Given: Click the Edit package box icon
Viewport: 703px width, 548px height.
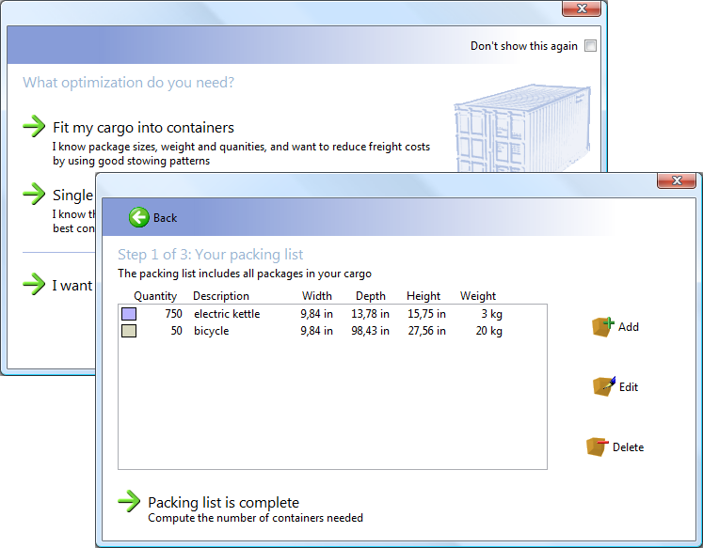Looking at the screenshot, I should coord(602,386).
